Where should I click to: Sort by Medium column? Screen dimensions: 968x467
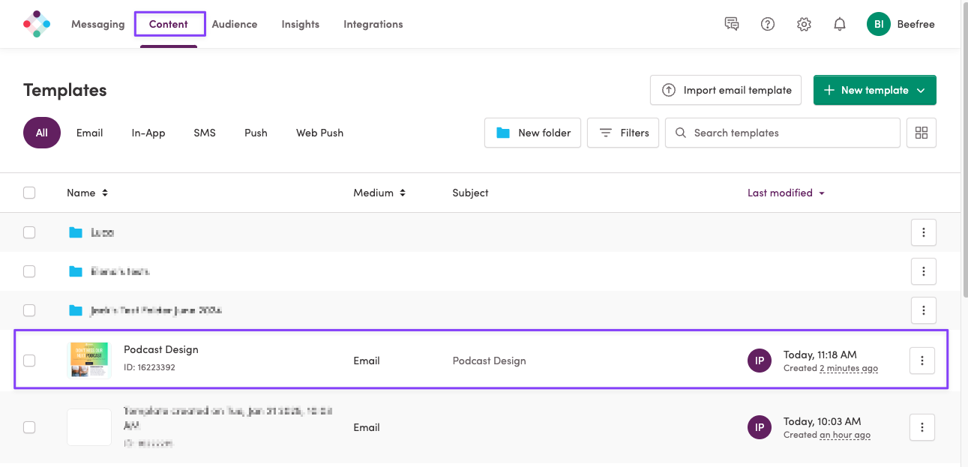[379, 193]
